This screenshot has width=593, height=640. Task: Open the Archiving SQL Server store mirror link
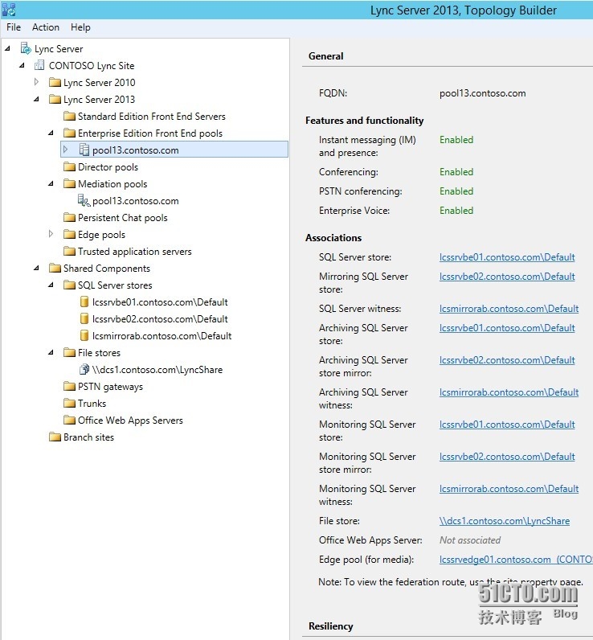(507, 360)
